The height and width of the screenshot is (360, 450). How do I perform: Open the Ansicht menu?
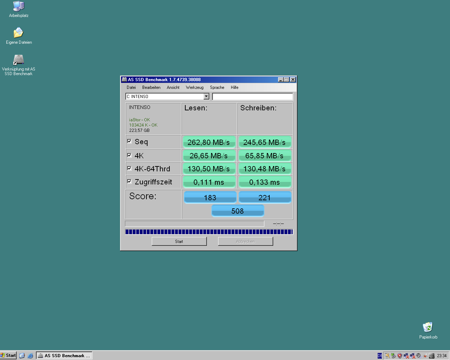click(x=173, y=87)
